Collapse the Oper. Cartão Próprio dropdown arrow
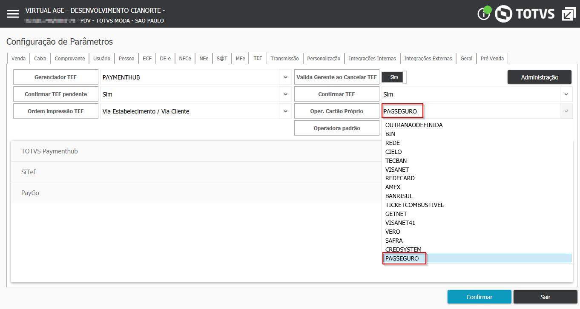This screenshot has width=580, height=309. pyautogui.click(x=566, y=111)
